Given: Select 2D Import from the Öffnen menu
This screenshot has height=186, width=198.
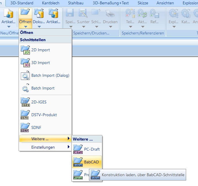Looking at the screenshot, I should tap(45, 50).
